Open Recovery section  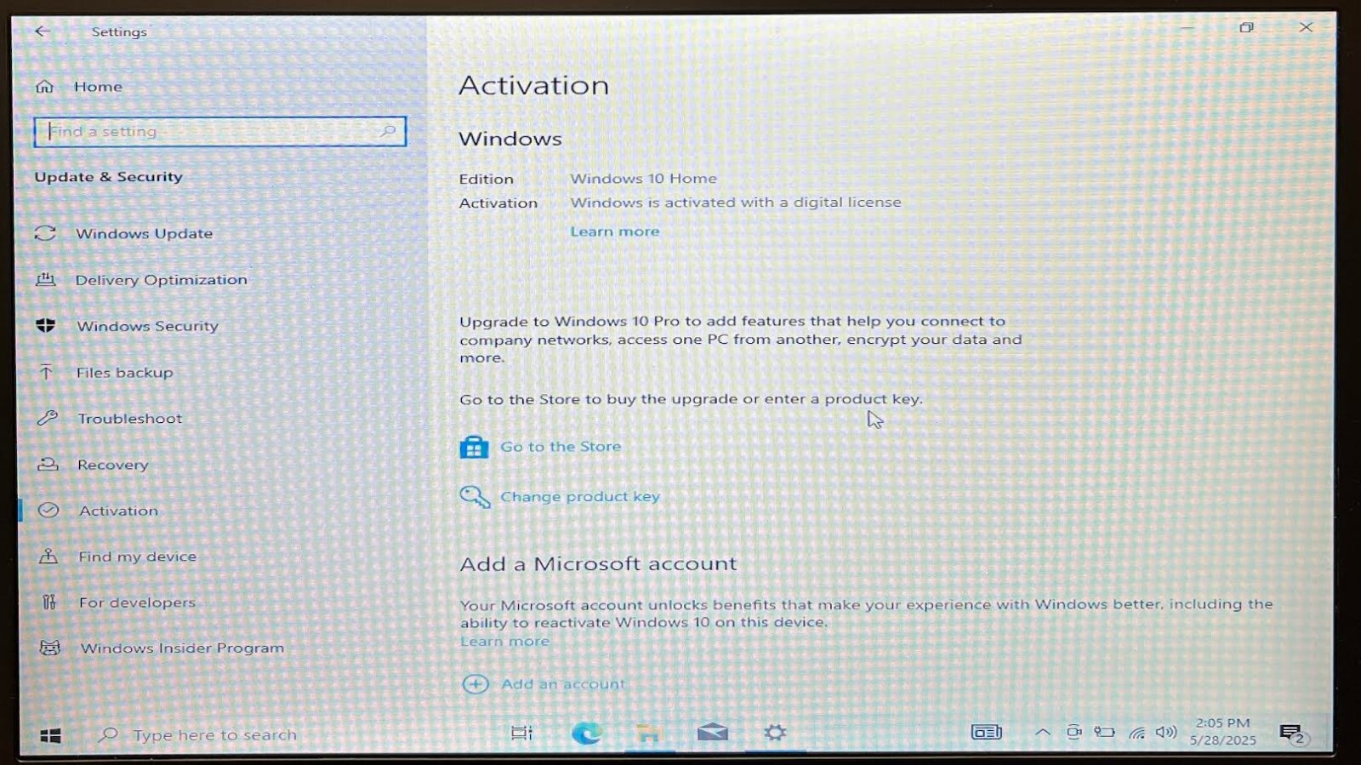[x=112, y=465]
